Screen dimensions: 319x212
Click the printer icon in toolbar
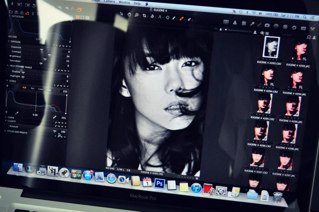pyautogui.click(x=276, y=26)
